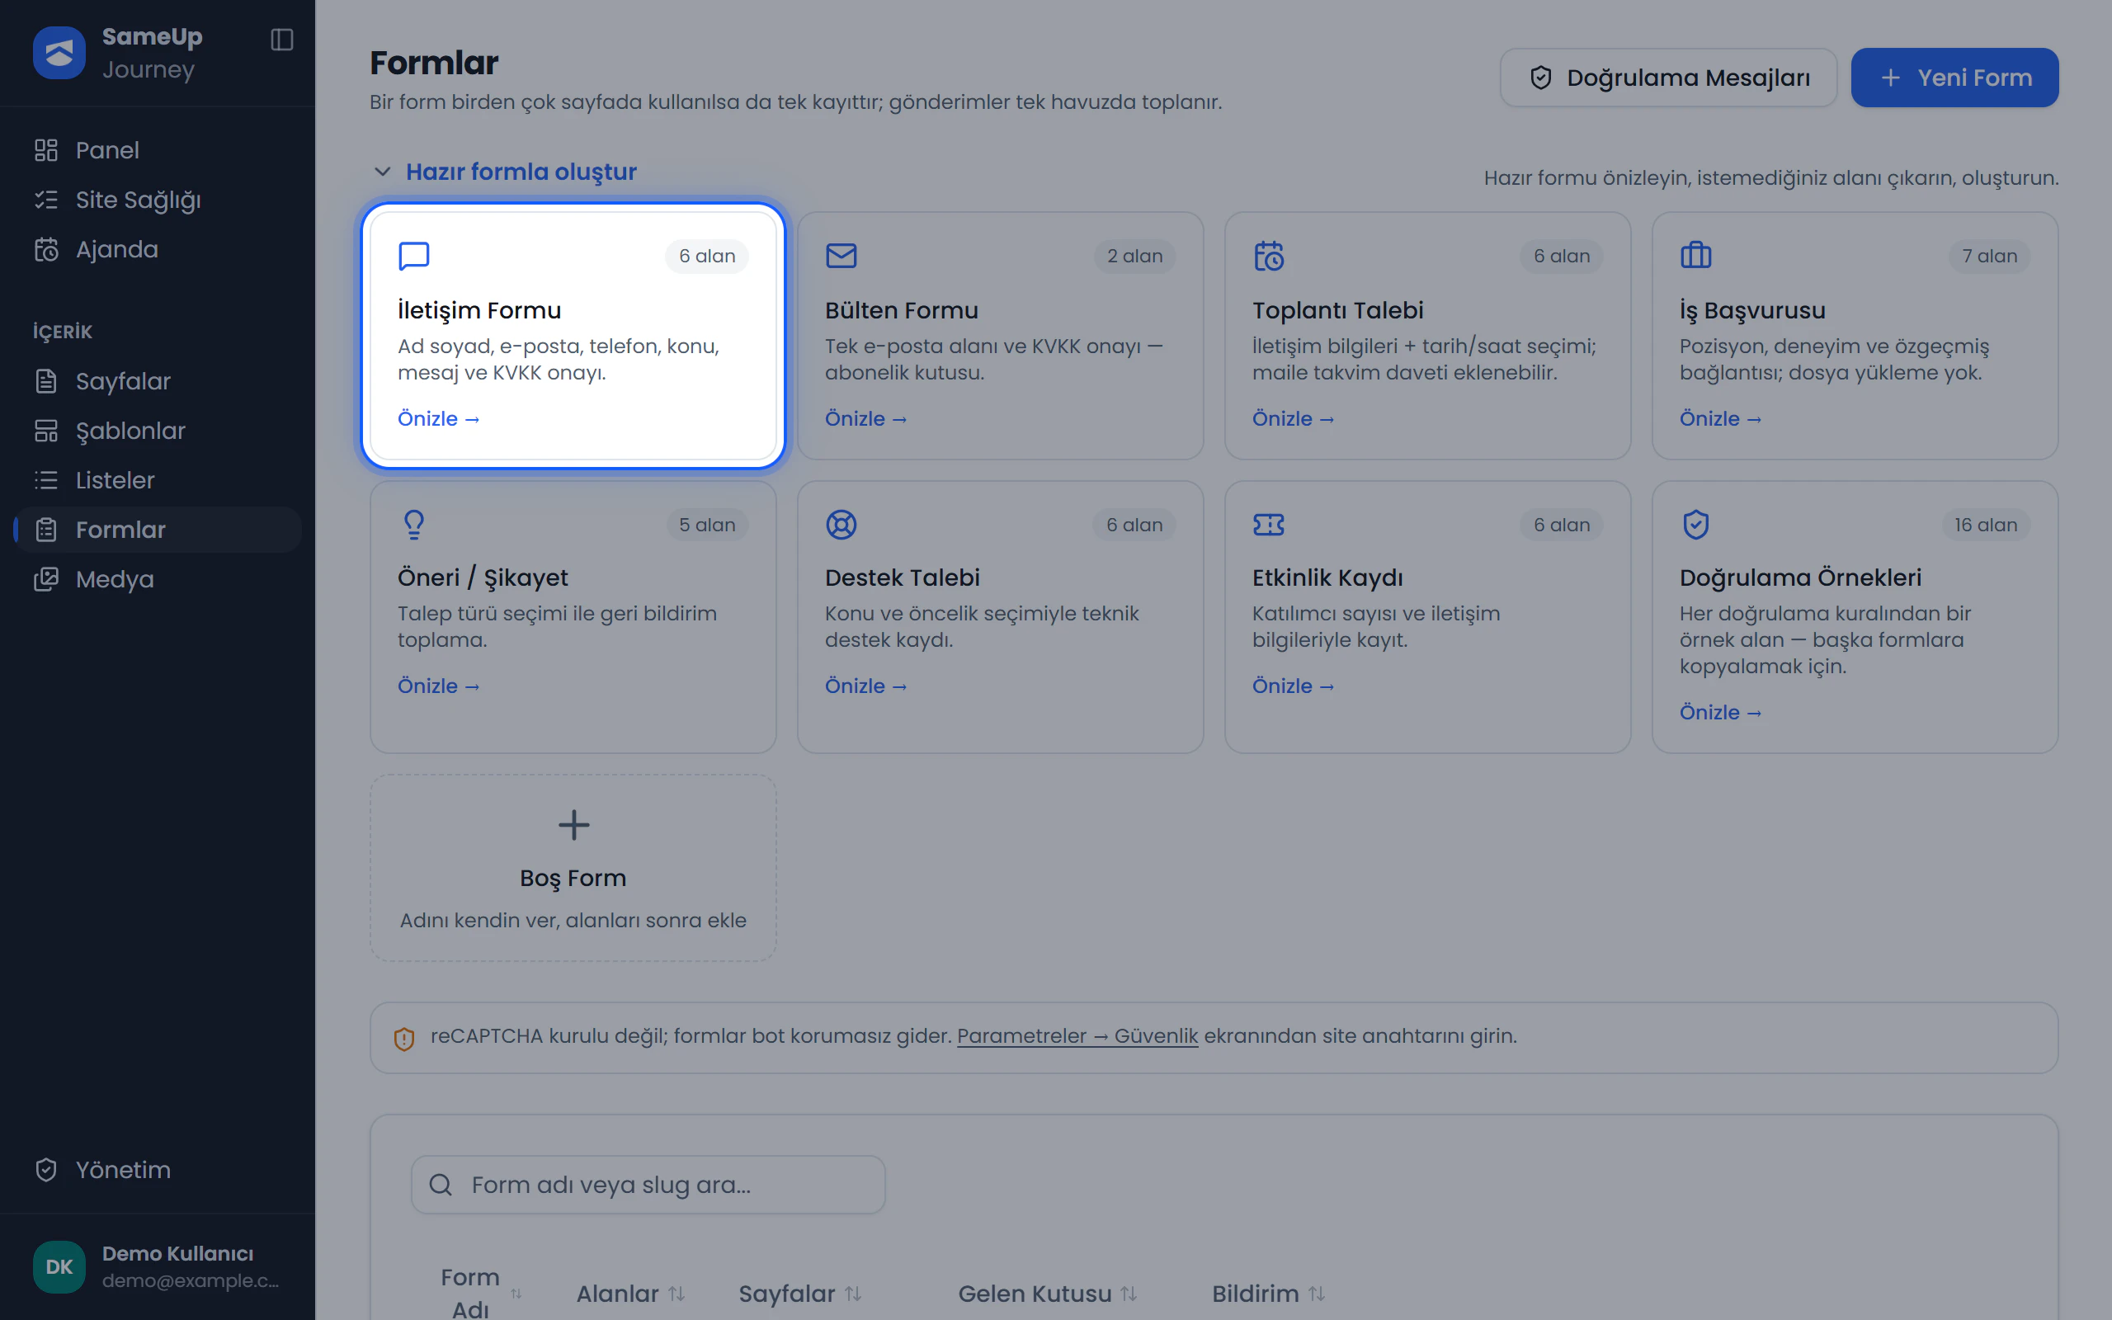Click Önizle on İş Başvurusu card
The height and width of the screenshot is (1320, 2112).
[x=1721, y=419]
